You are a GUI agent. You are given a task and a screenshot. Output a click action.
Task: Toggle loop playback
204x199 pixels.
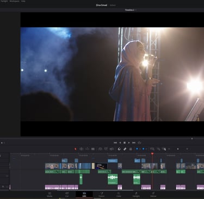[139, 143]
